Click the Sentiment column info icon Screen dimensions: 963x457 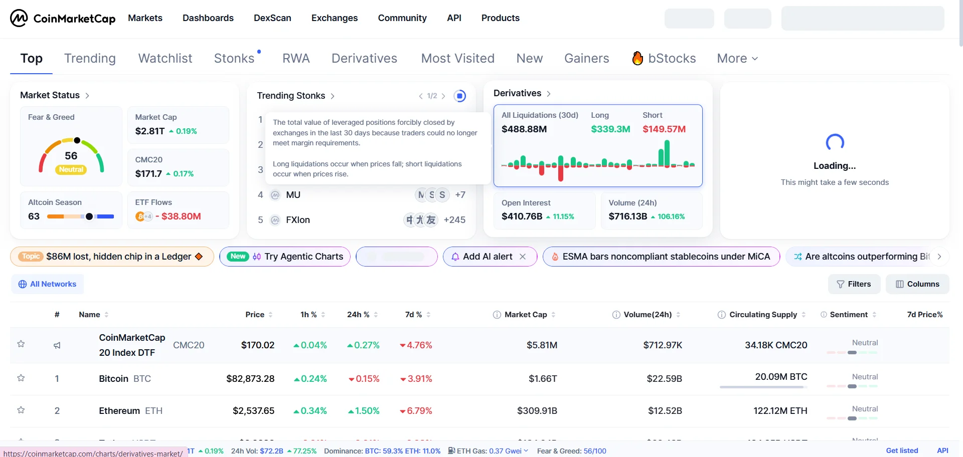824,315
